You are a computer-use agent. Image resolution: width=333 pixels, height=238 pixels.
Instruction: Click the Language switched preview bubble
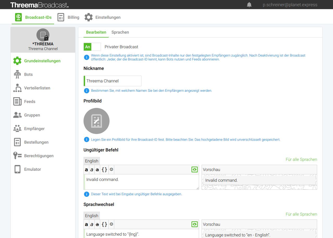tap(259, 234)
